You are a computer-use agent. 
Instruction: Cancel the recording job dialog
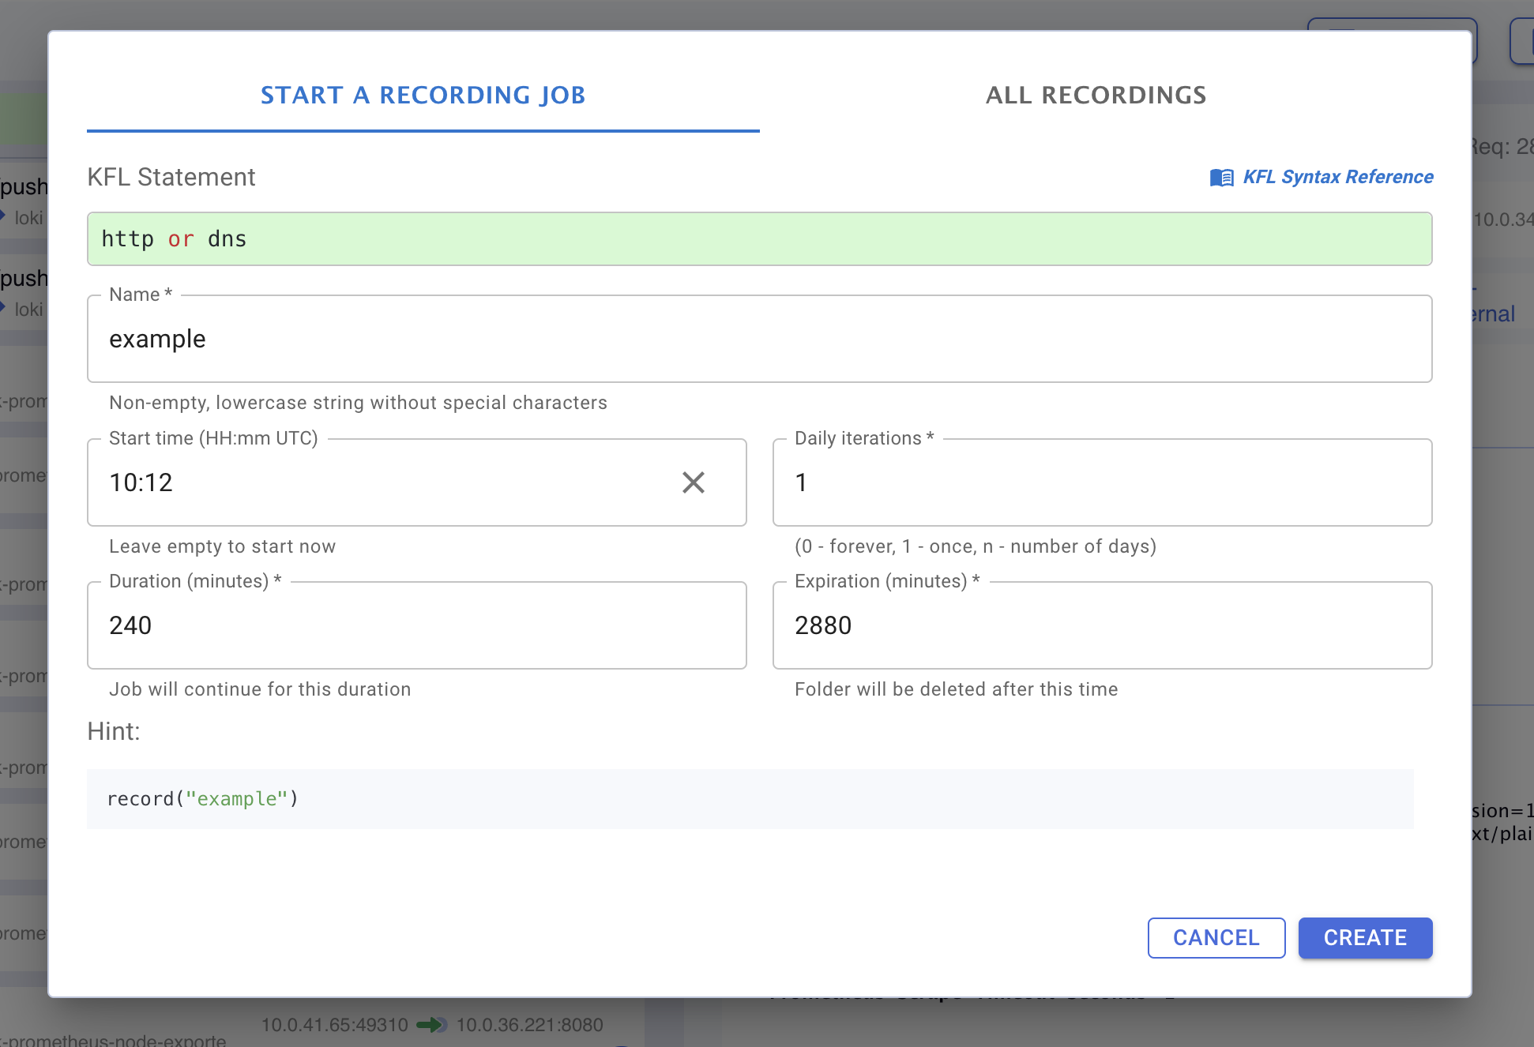coord(1216,937)
